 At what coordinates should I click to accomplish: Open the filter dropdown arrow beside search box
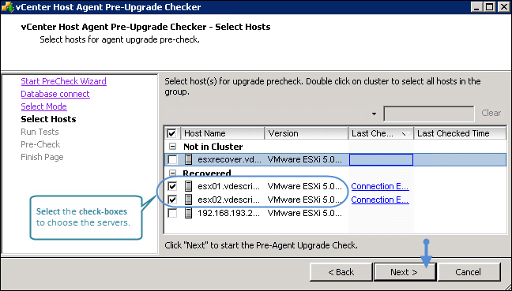pyautogui.click(x=375, y=114)
